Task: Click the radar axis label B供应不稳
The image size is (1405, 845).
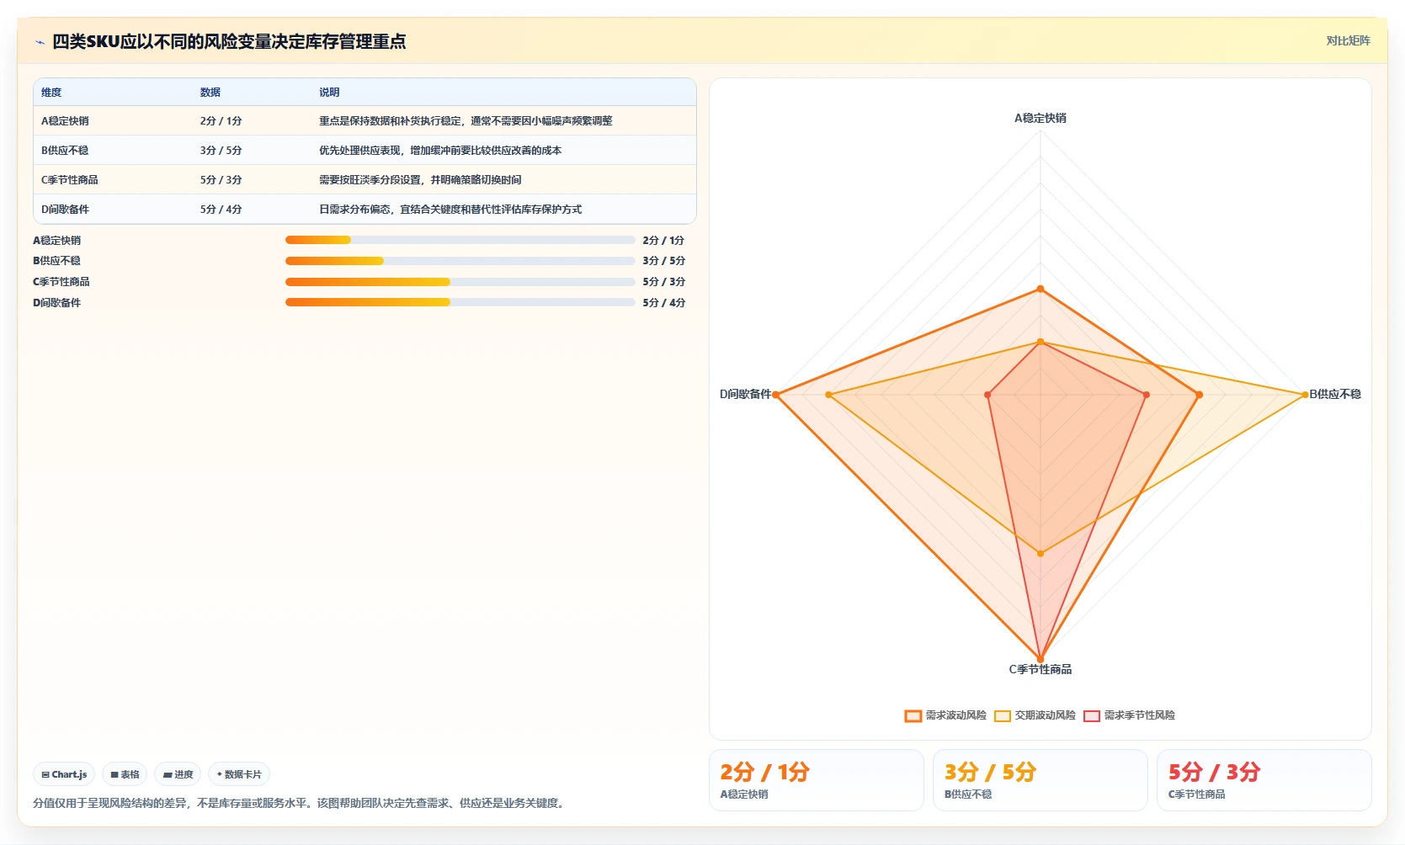Action: pyautogui.click(x=1335, y=394)
